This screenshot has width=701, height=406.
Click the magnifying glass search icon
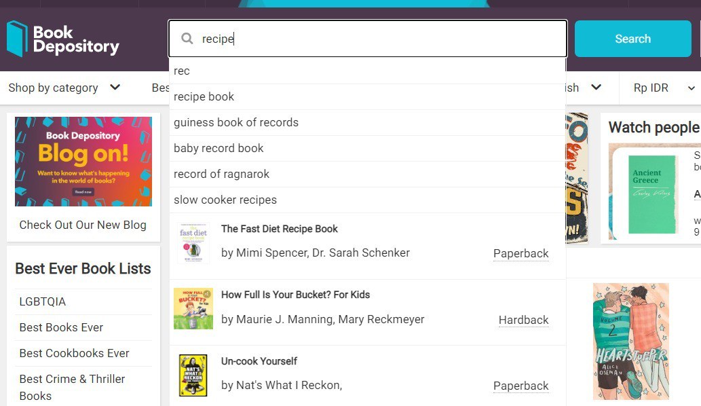(x=187, y=39)
